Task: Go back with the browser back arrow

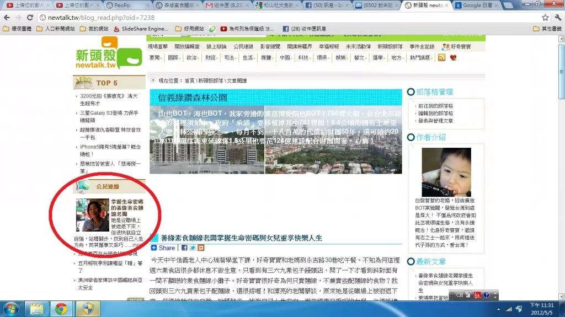Action: point(7,17)
